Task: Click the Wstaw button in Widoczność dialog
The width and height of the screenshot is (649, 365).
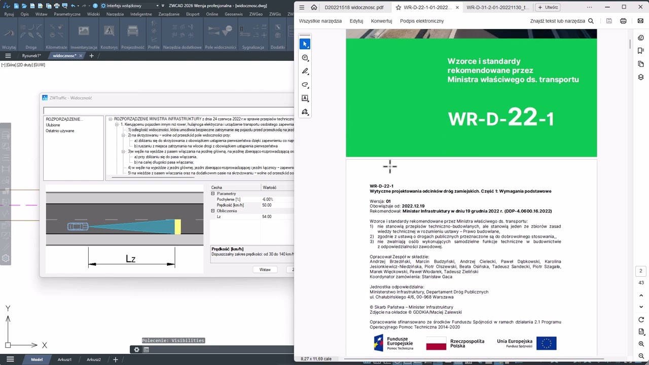Action: 265,270
